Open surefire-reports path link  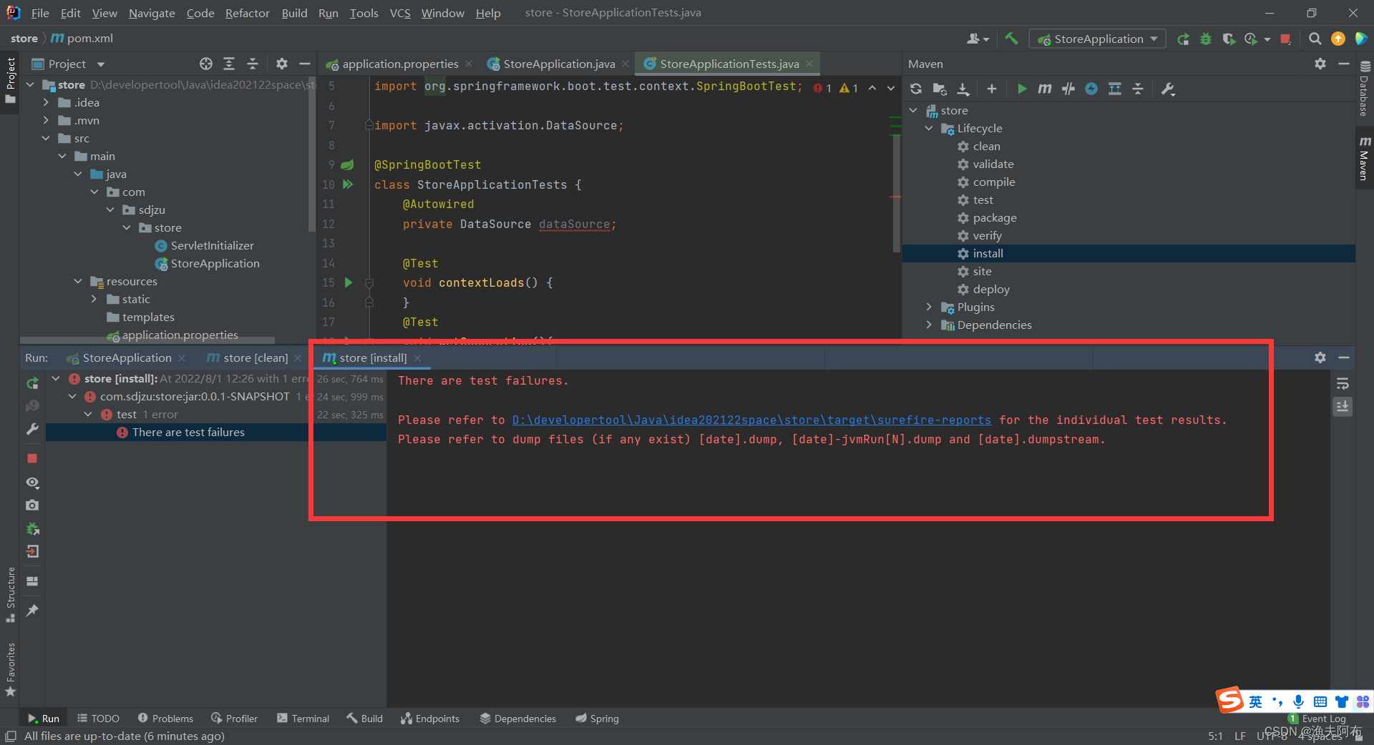751,420
